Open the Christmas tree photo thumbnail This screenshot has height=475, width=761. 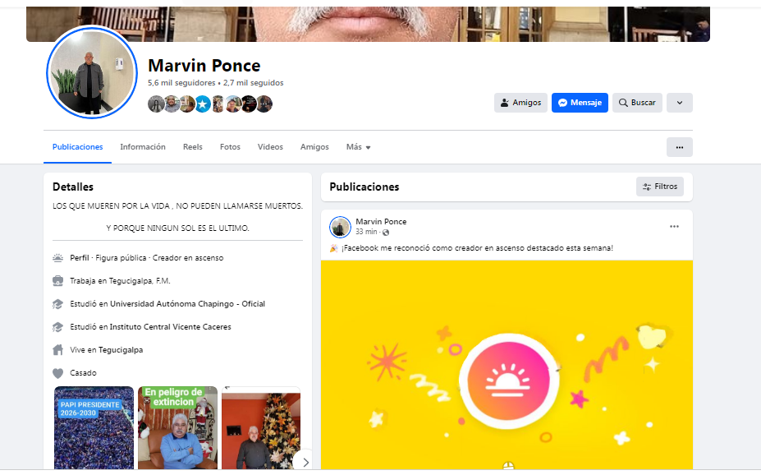point(261,428)
